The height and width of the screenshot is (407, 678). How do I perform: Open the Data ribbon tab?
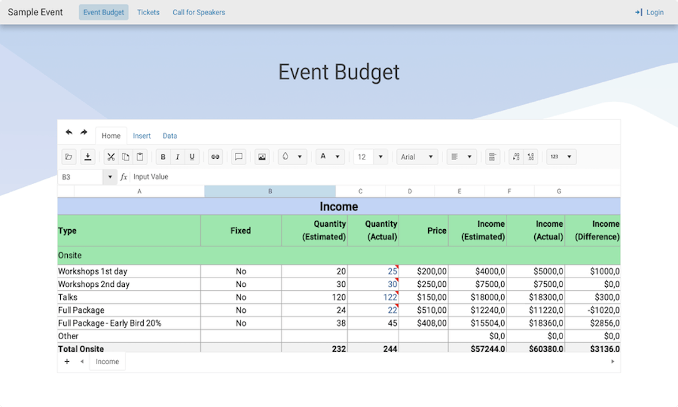[169, 136]
